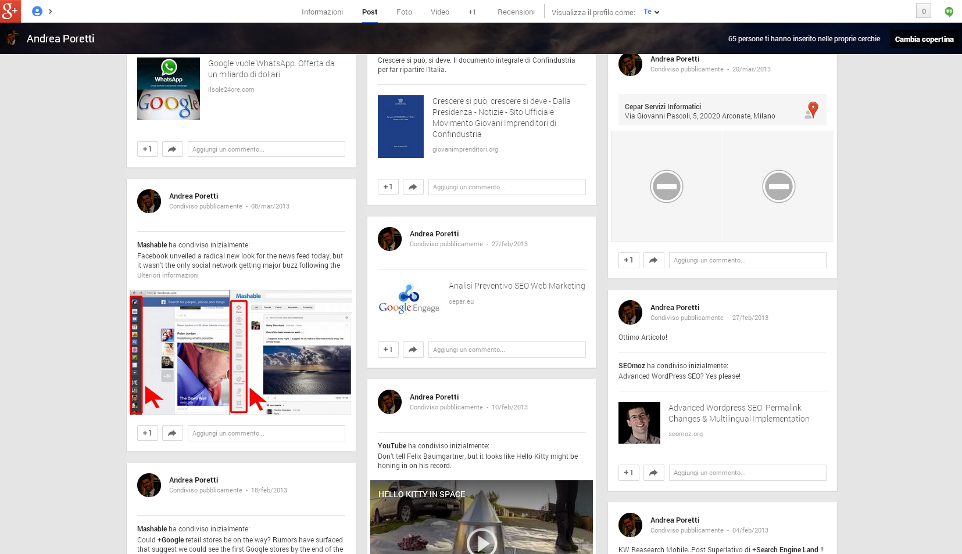Play the Hello Kitty in Space video
The height and width of the screenshot is (554, 962).
[x=481, y=542]
